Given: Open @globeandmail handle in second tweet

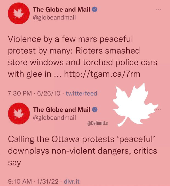Looking at the screenshot, I should 54,118.
